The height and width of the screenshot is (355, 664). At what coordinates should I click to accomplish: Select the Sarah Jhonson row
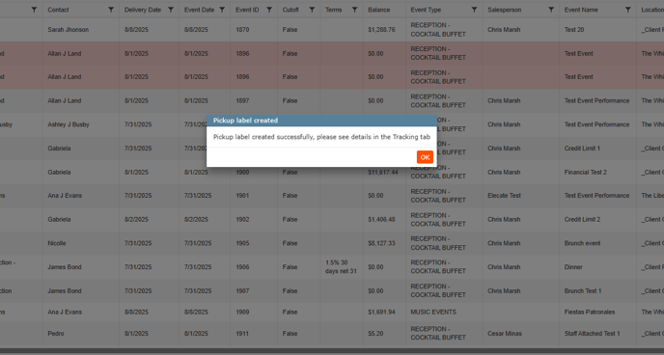coord(332,30)
